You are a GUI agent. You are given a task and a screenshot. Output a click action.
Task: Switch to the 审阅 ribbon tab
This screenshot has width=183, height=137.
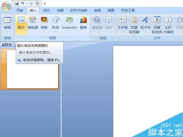click(97, 10)
